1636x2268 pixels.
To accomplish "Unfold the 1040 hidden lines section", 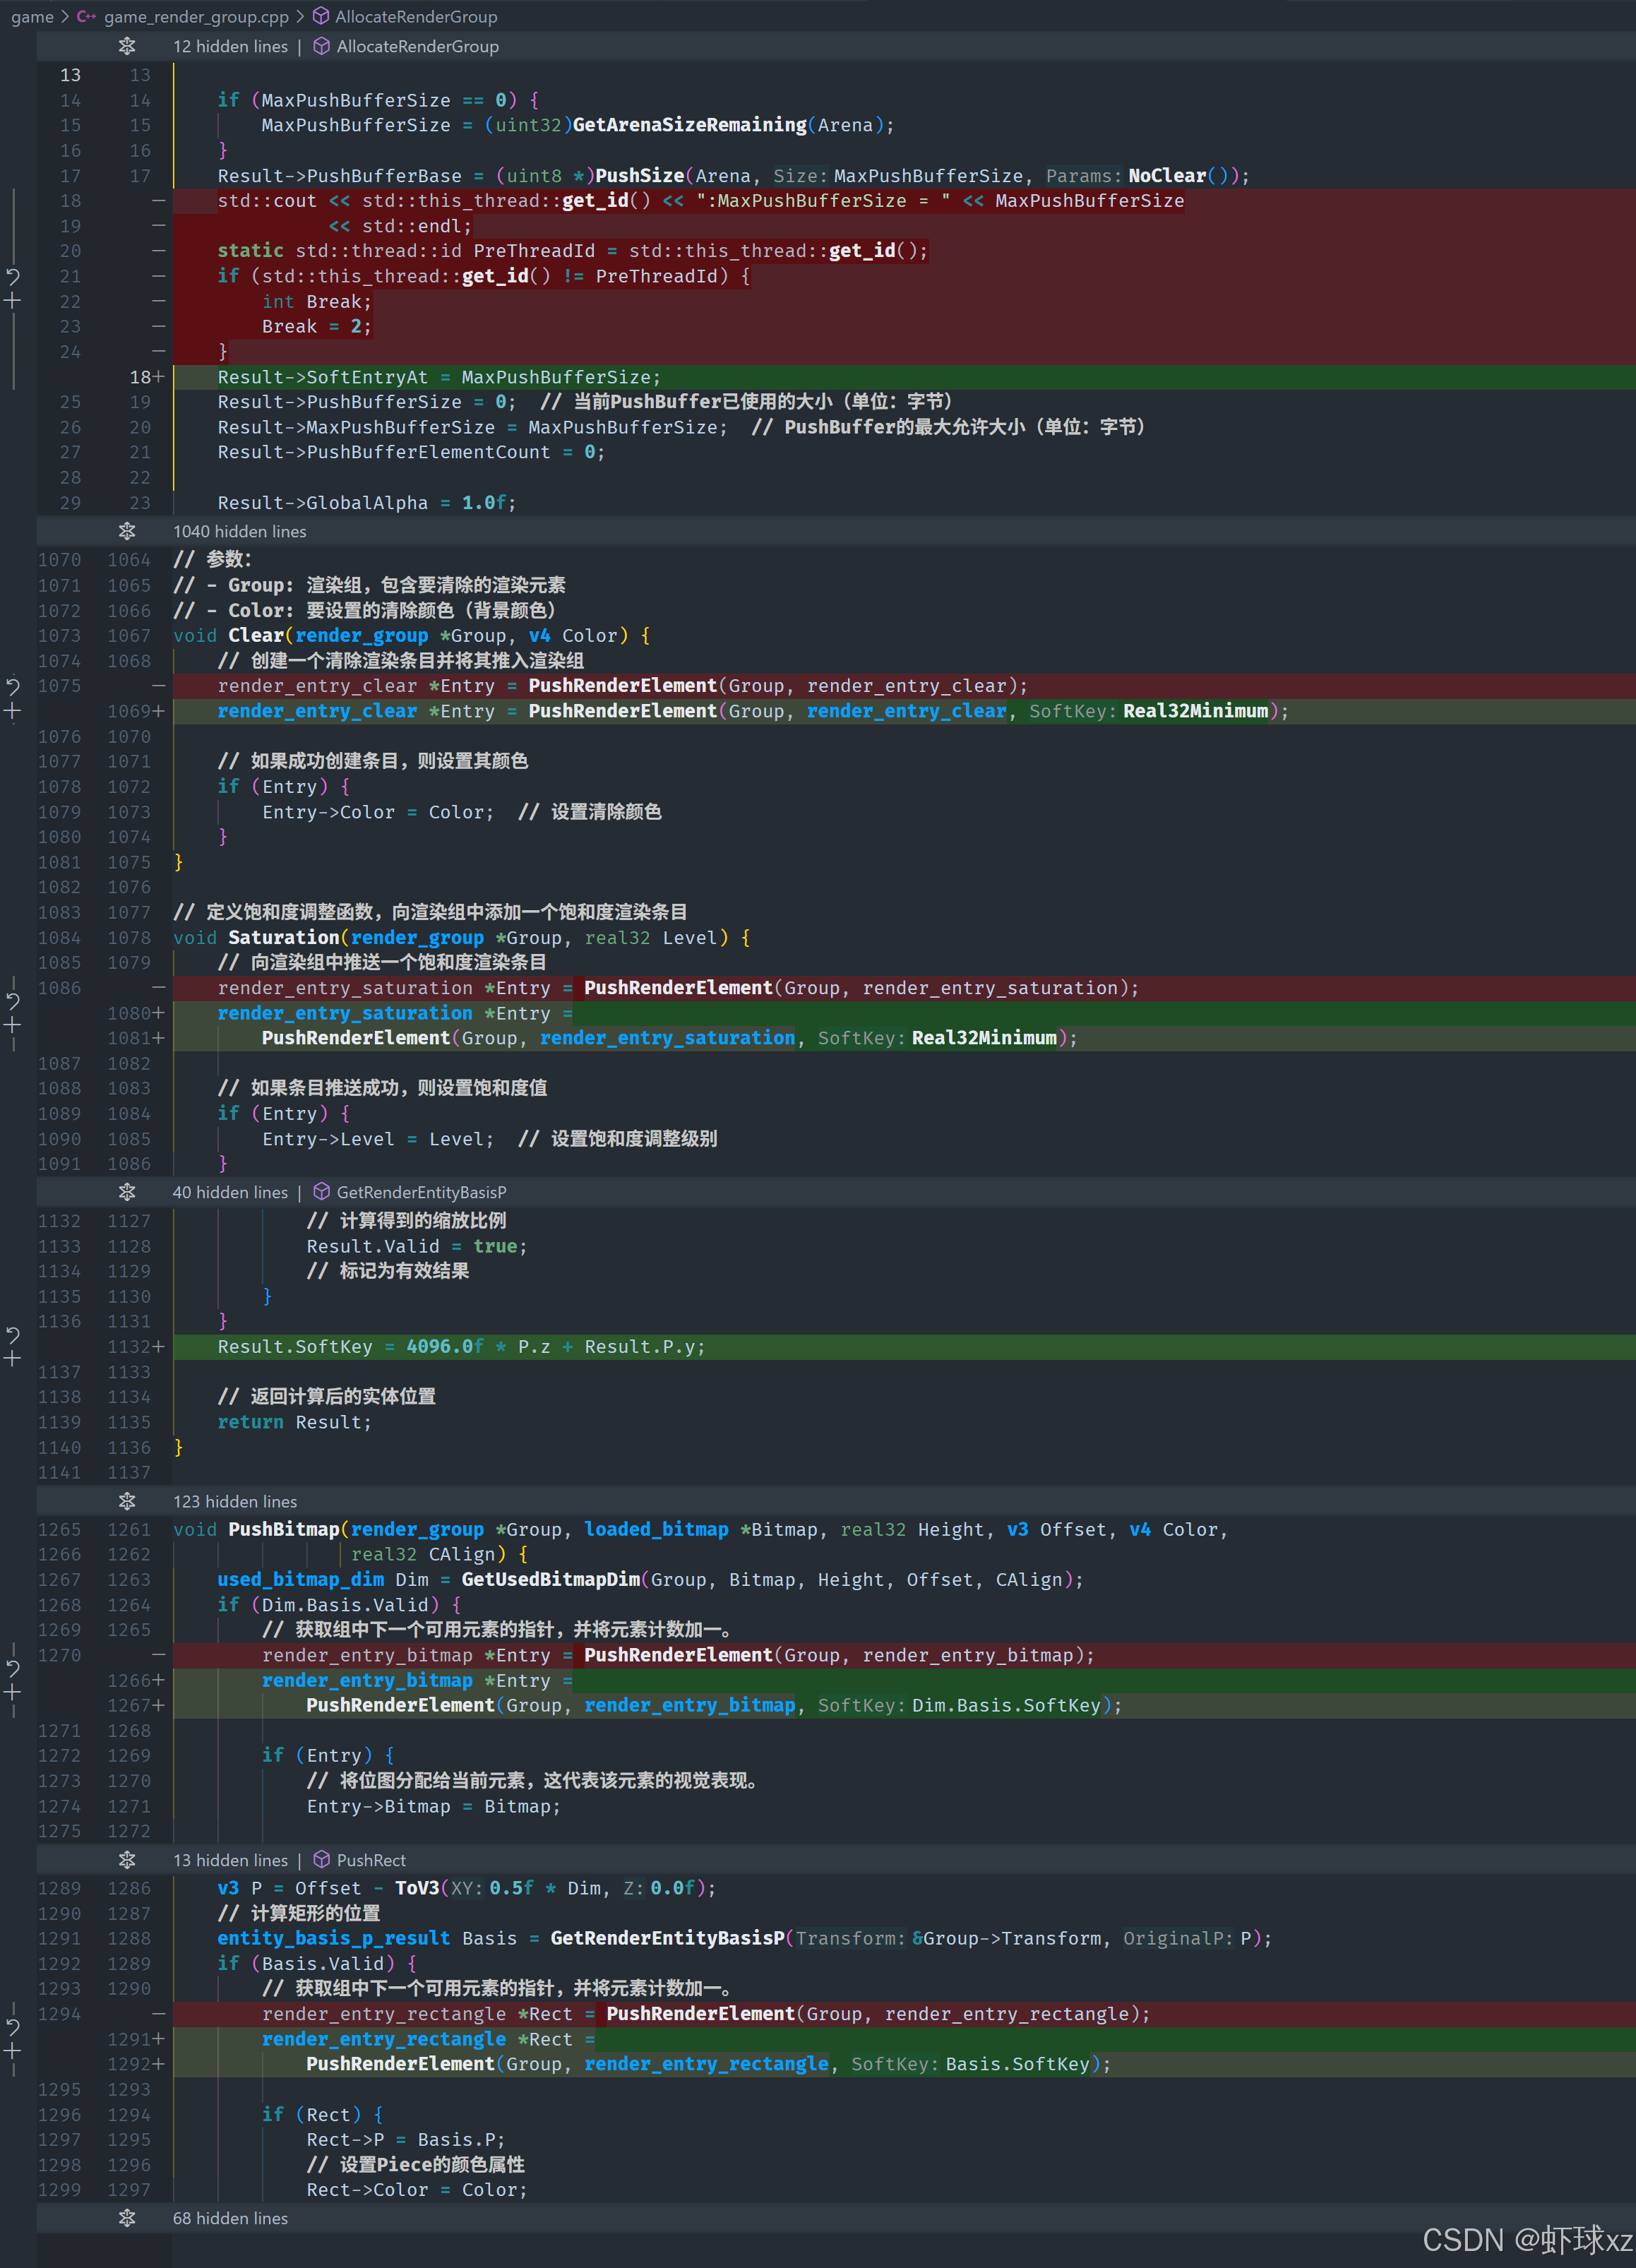I will click(x=127, y=531).
